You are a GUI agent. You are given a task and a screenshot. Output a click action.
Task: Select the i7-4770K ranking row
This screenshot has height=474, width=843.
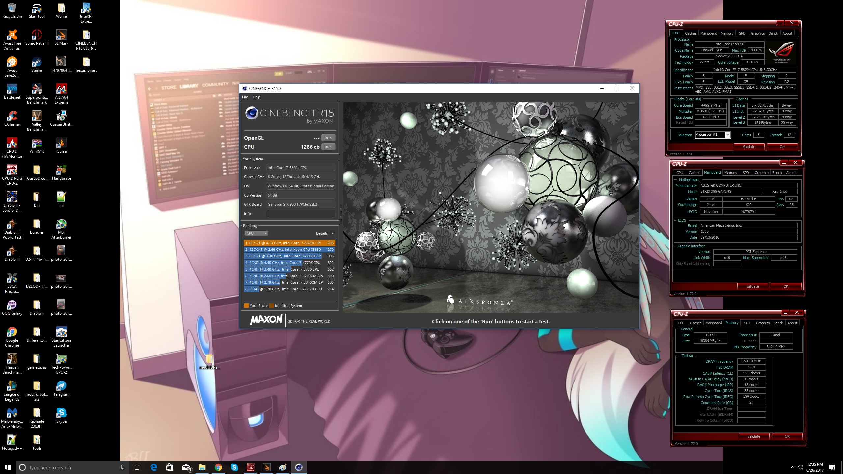pos(289,263)
